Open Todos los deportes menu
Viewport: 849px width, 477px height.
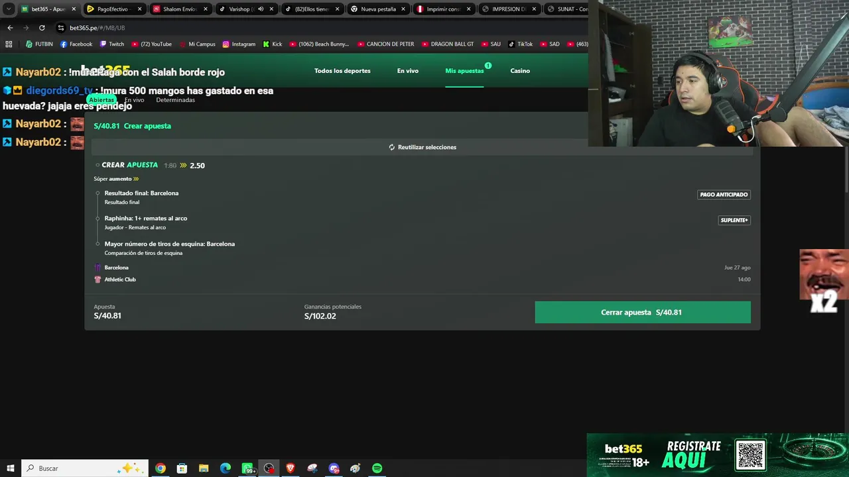342,71
